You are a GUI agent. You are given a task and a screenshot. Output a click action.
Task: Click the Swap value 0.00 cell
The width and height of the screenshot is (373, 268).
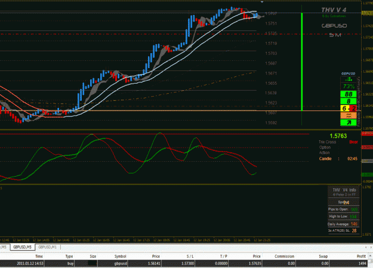325,263
